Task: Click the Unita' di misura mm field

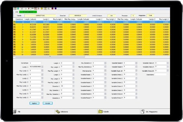Action: (x=112, y=15)
